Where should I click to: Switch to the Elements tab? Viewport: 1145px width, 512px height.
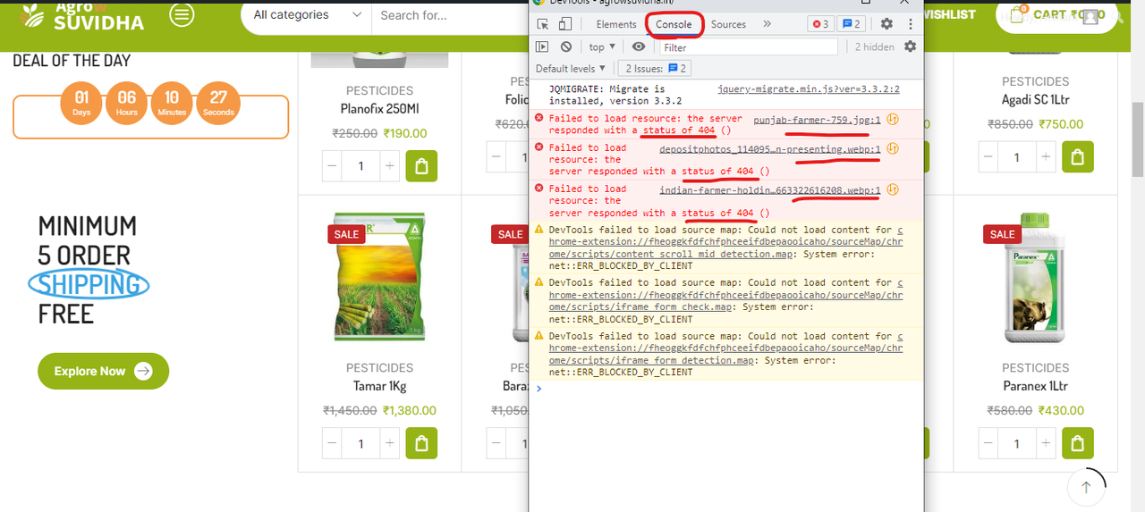(616, 24)
